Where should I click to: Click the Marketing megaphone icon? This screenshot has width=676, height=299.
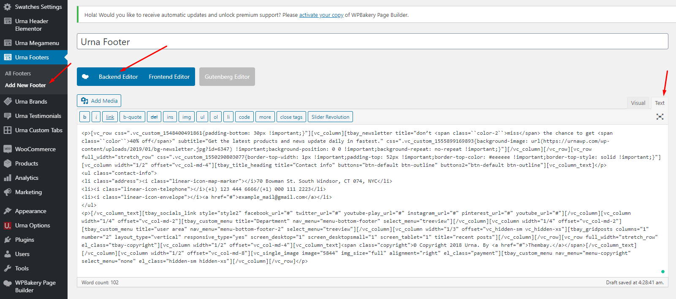click(x=8, y=192)
